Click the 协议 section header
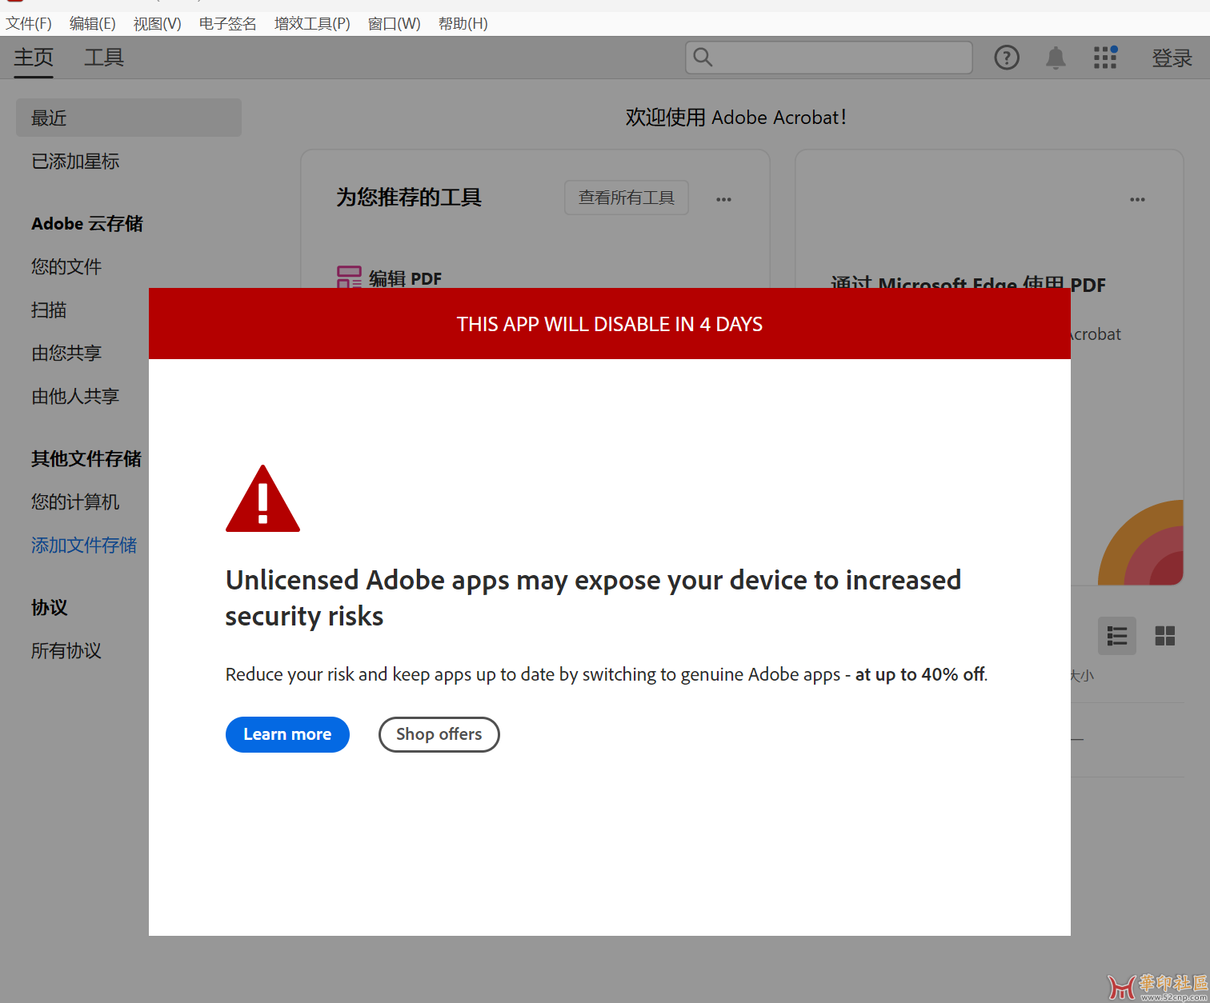The height and width of the screenshot is (1003, 1210). pyautogui.click(x=49, y=608)
